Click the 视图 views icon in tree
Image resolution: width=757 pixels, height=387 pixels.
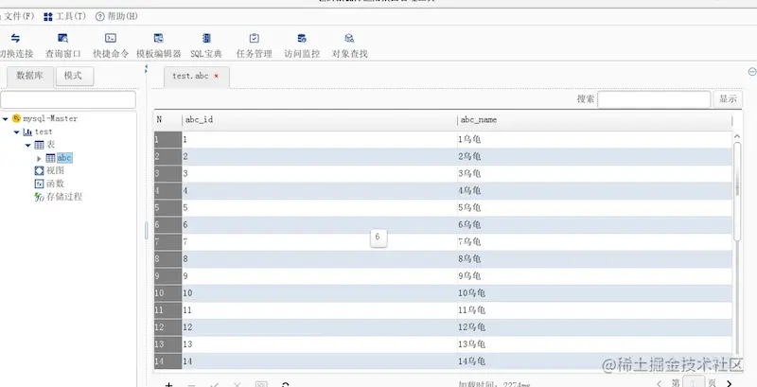point(39,171)
